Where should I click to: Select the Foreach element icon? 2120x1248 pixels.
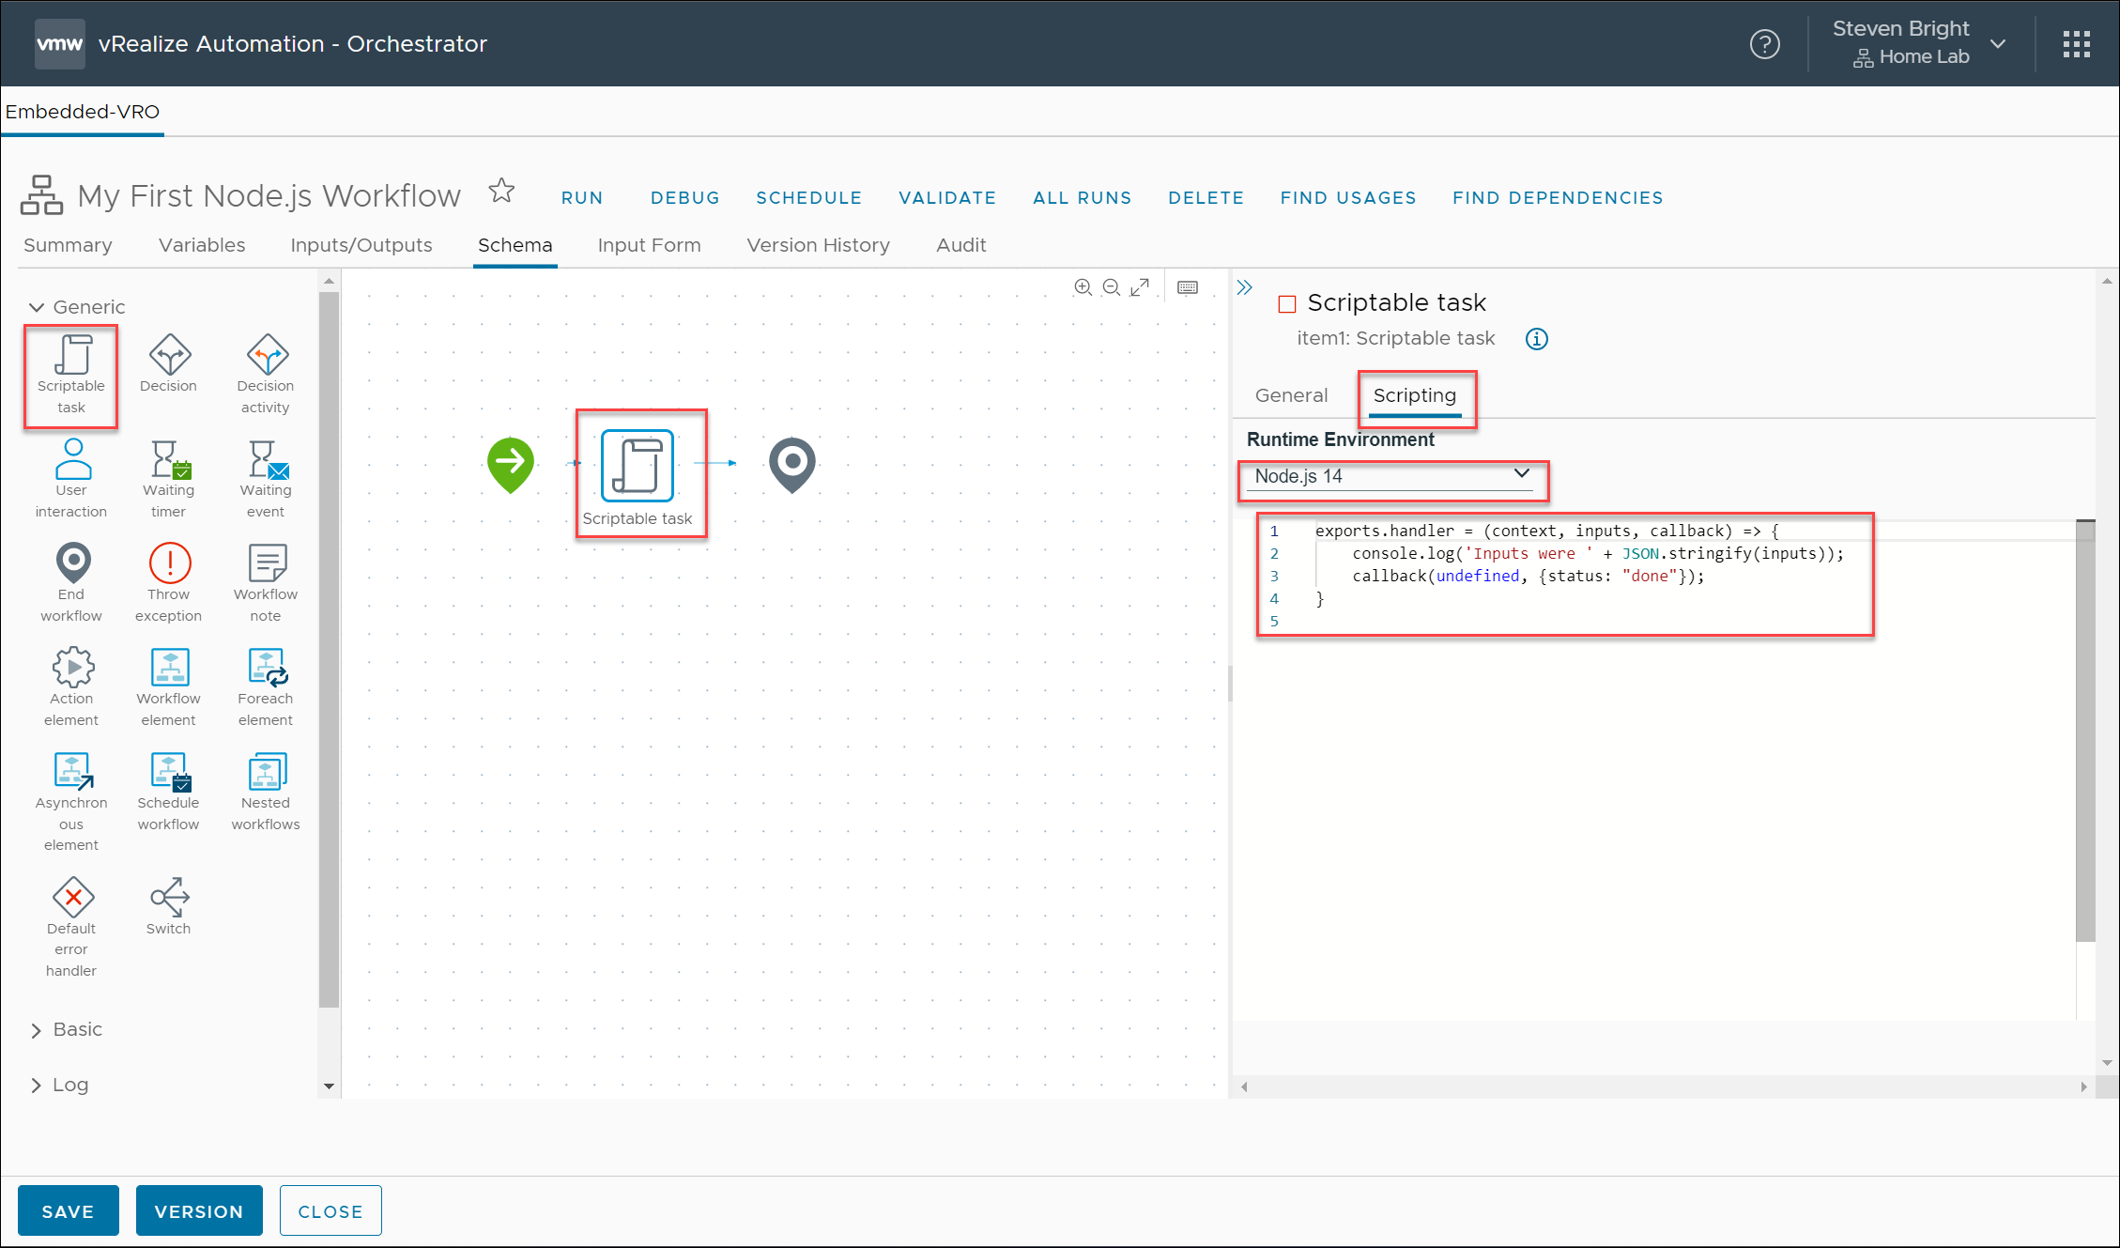point(267,668)
